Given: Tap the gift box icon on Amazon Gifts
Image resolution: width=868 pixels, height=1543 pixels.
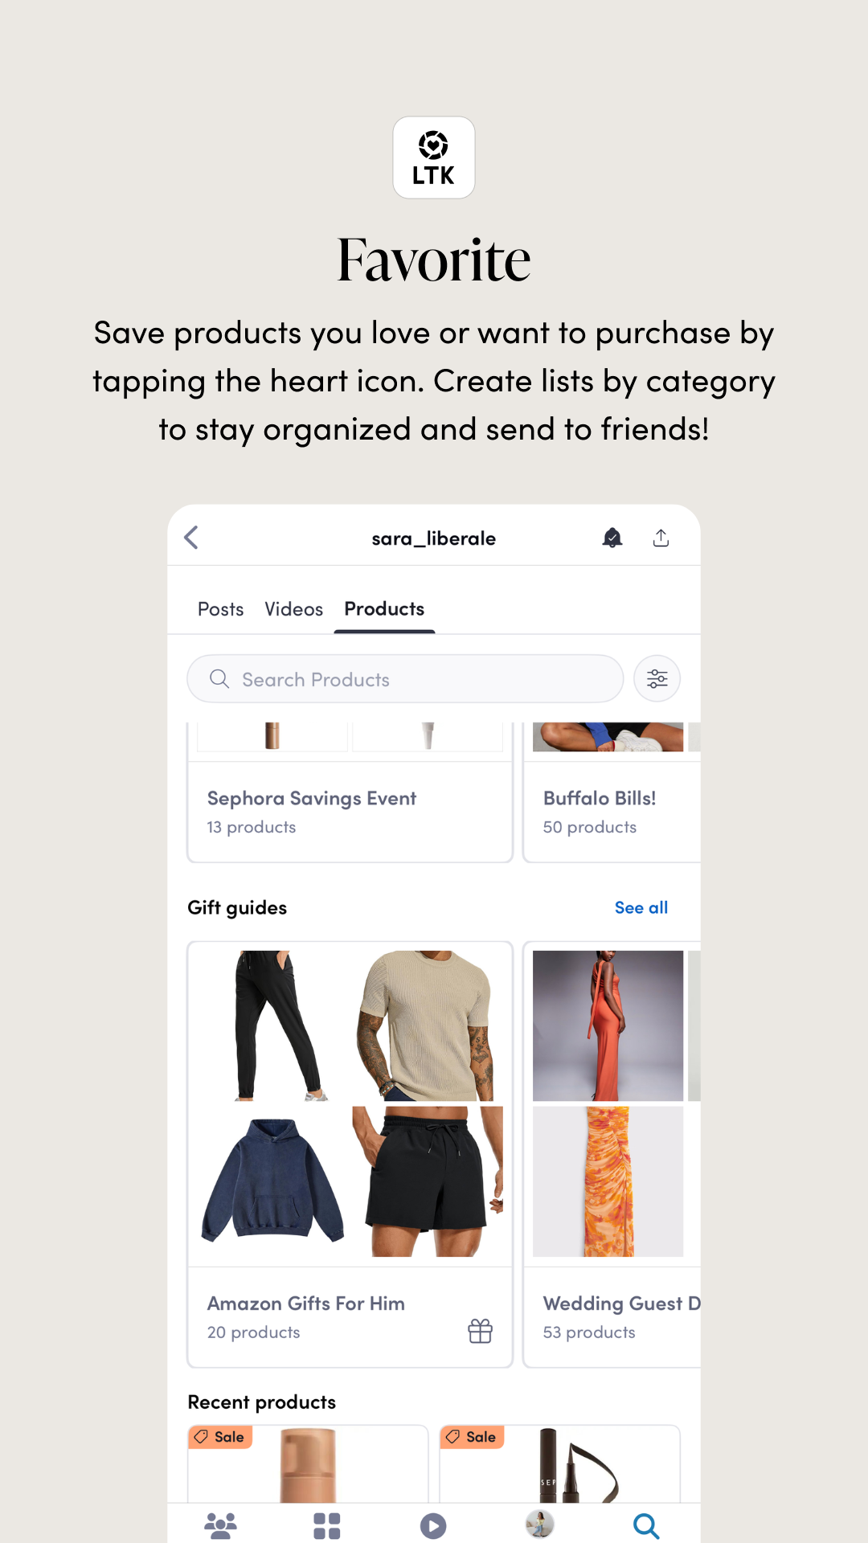Looking at the screenshot, I should coord(481,1332).
